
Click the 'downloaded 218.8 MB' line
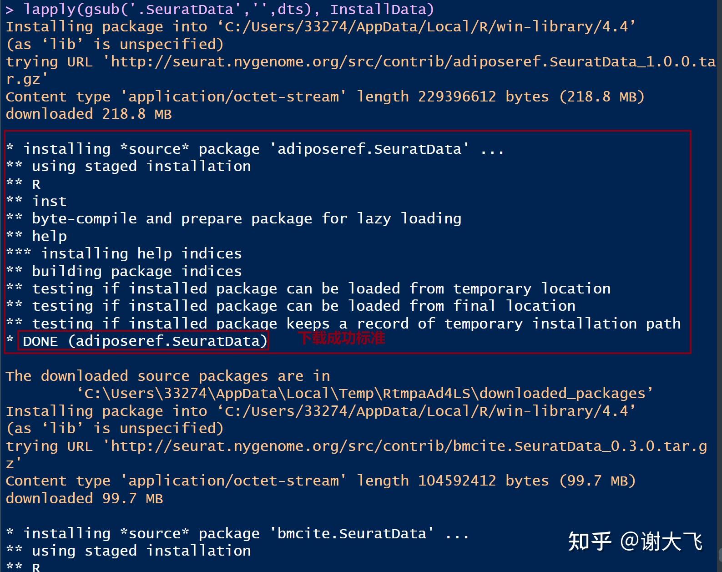pos(89,114)
